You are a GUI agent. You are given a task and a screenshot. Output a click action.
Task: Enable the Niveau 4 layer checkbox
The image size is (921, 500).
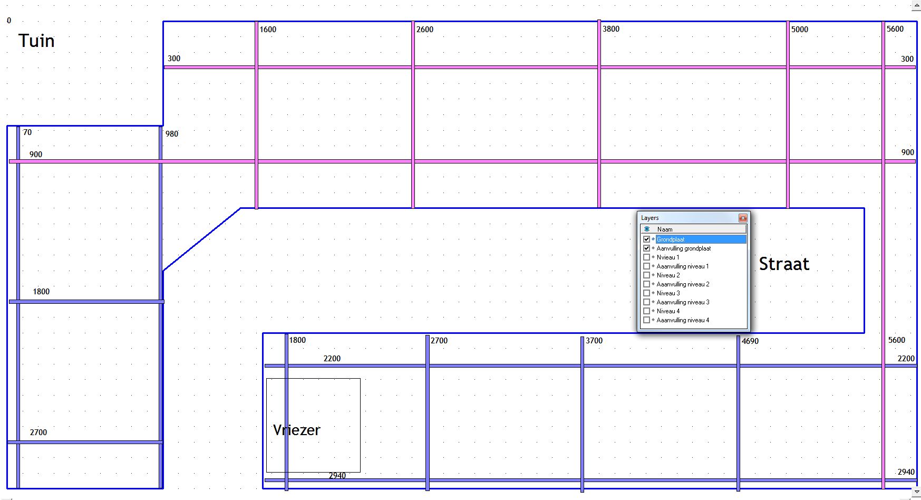point(646,311)
